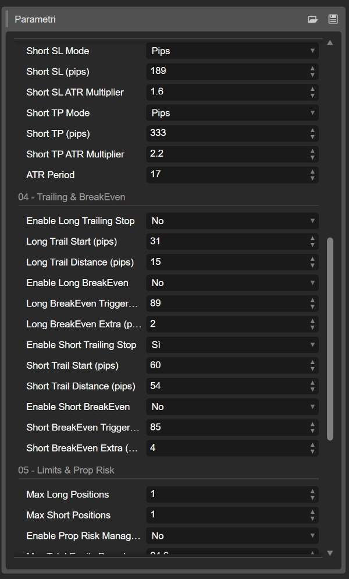Expand Enable Prop Risk Management dropdown
This screenshot has width=349, height=579.
point(232,536)
